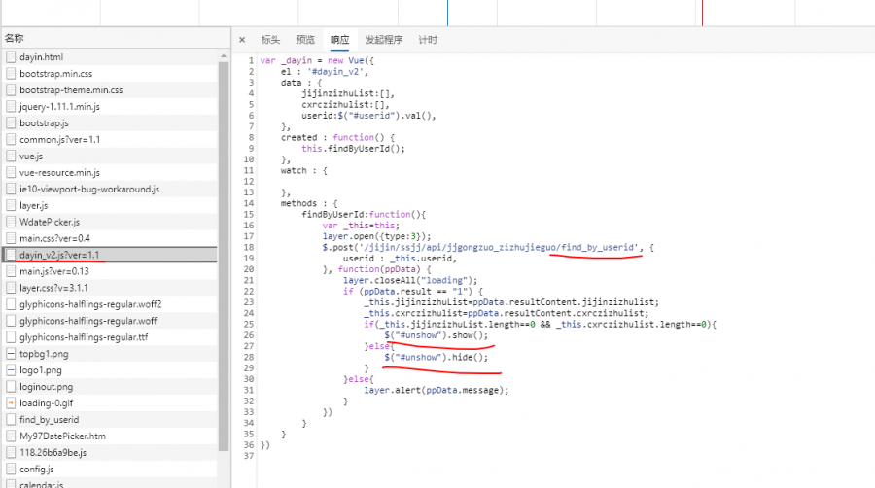Click the file icon beside dayin.html
Image resolution: width=875 pixels, height=488 pixels.
tap(11, 57)
